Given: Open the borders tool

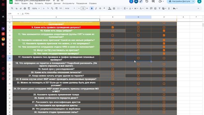Looking at the screenshot, I should tap(114, 8).
